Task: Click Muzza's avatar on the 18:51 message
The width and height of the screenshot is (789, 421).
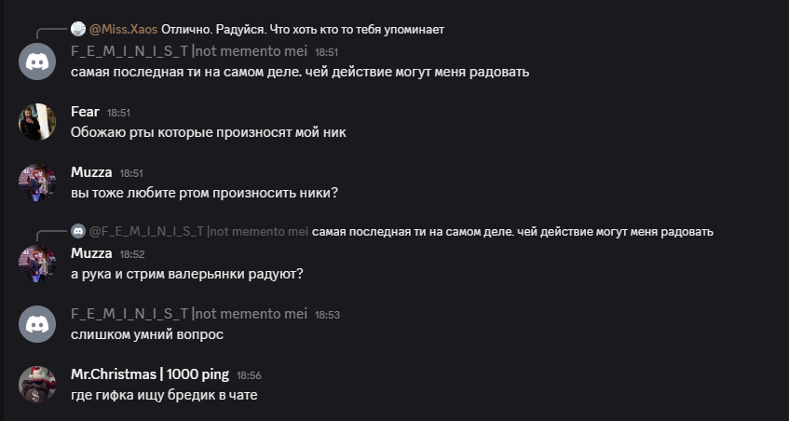Action: [37, 183]
